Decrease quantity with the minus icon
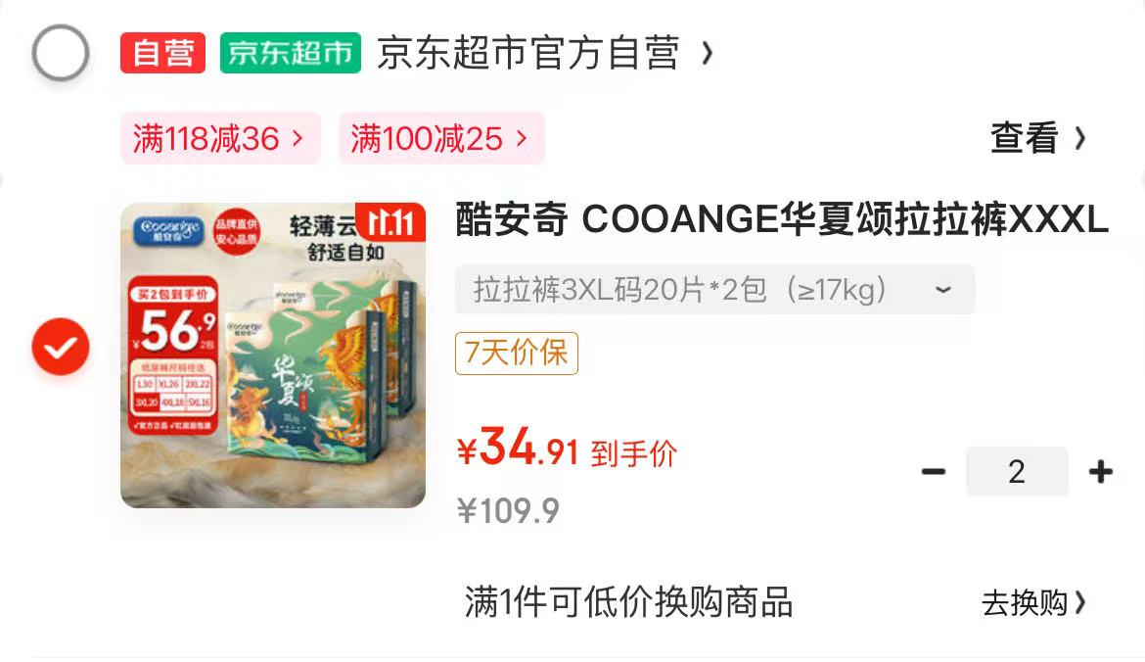1145x662 pixels. 934,472
